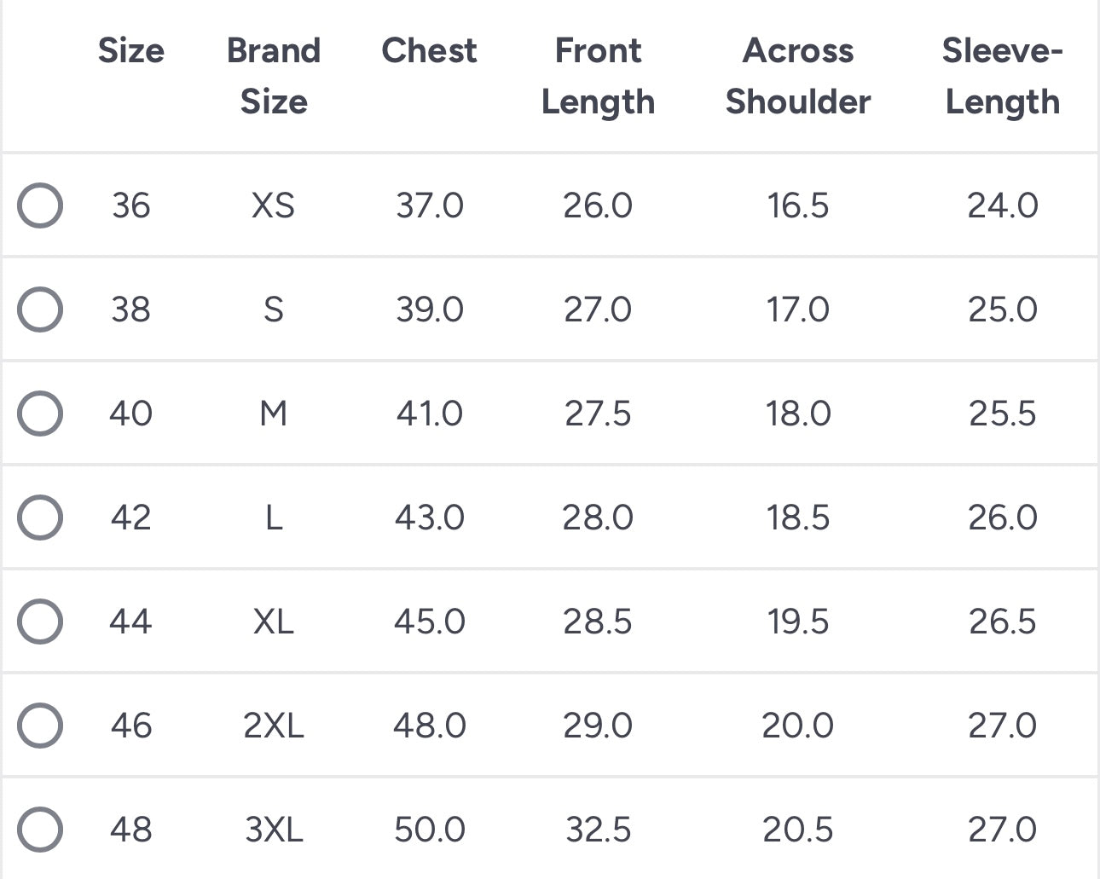
Task: Select the size 38 radio button
Action: [40, 309]
